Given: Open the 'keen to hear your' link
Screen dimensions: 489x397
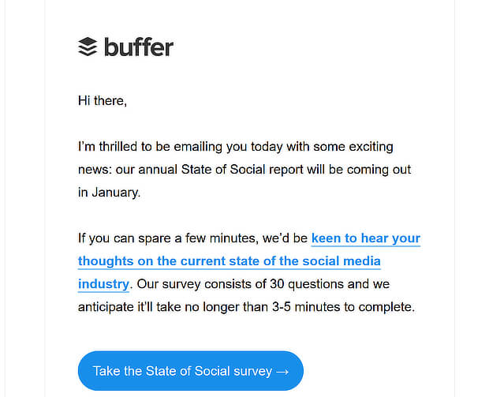Looking at the screenshot, I should (x=366, y=238).
